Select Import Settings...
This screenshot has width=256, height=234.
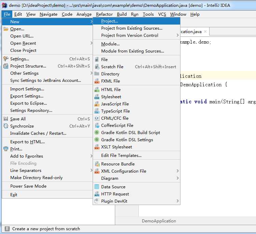pos(48,89)
